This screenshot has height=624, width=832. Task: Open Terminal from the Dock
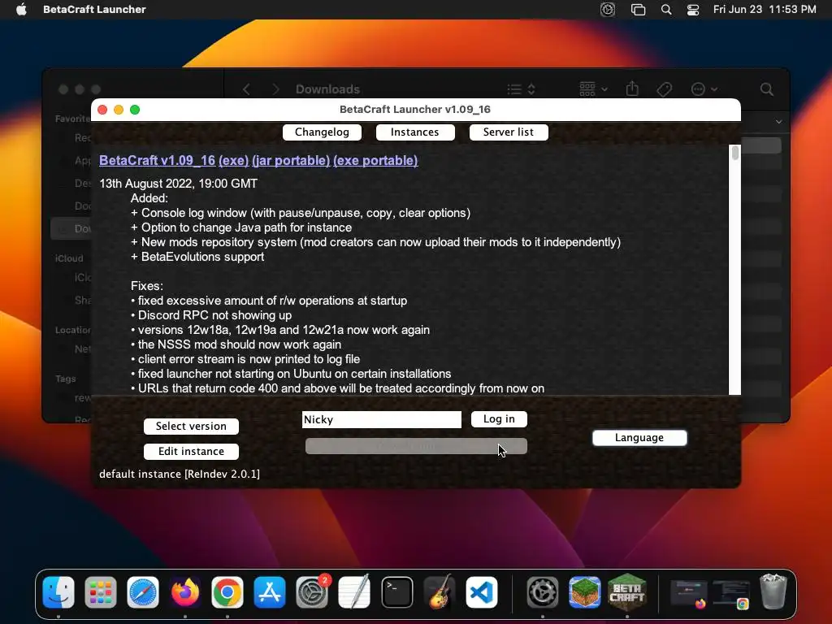(x=396, y=592)
